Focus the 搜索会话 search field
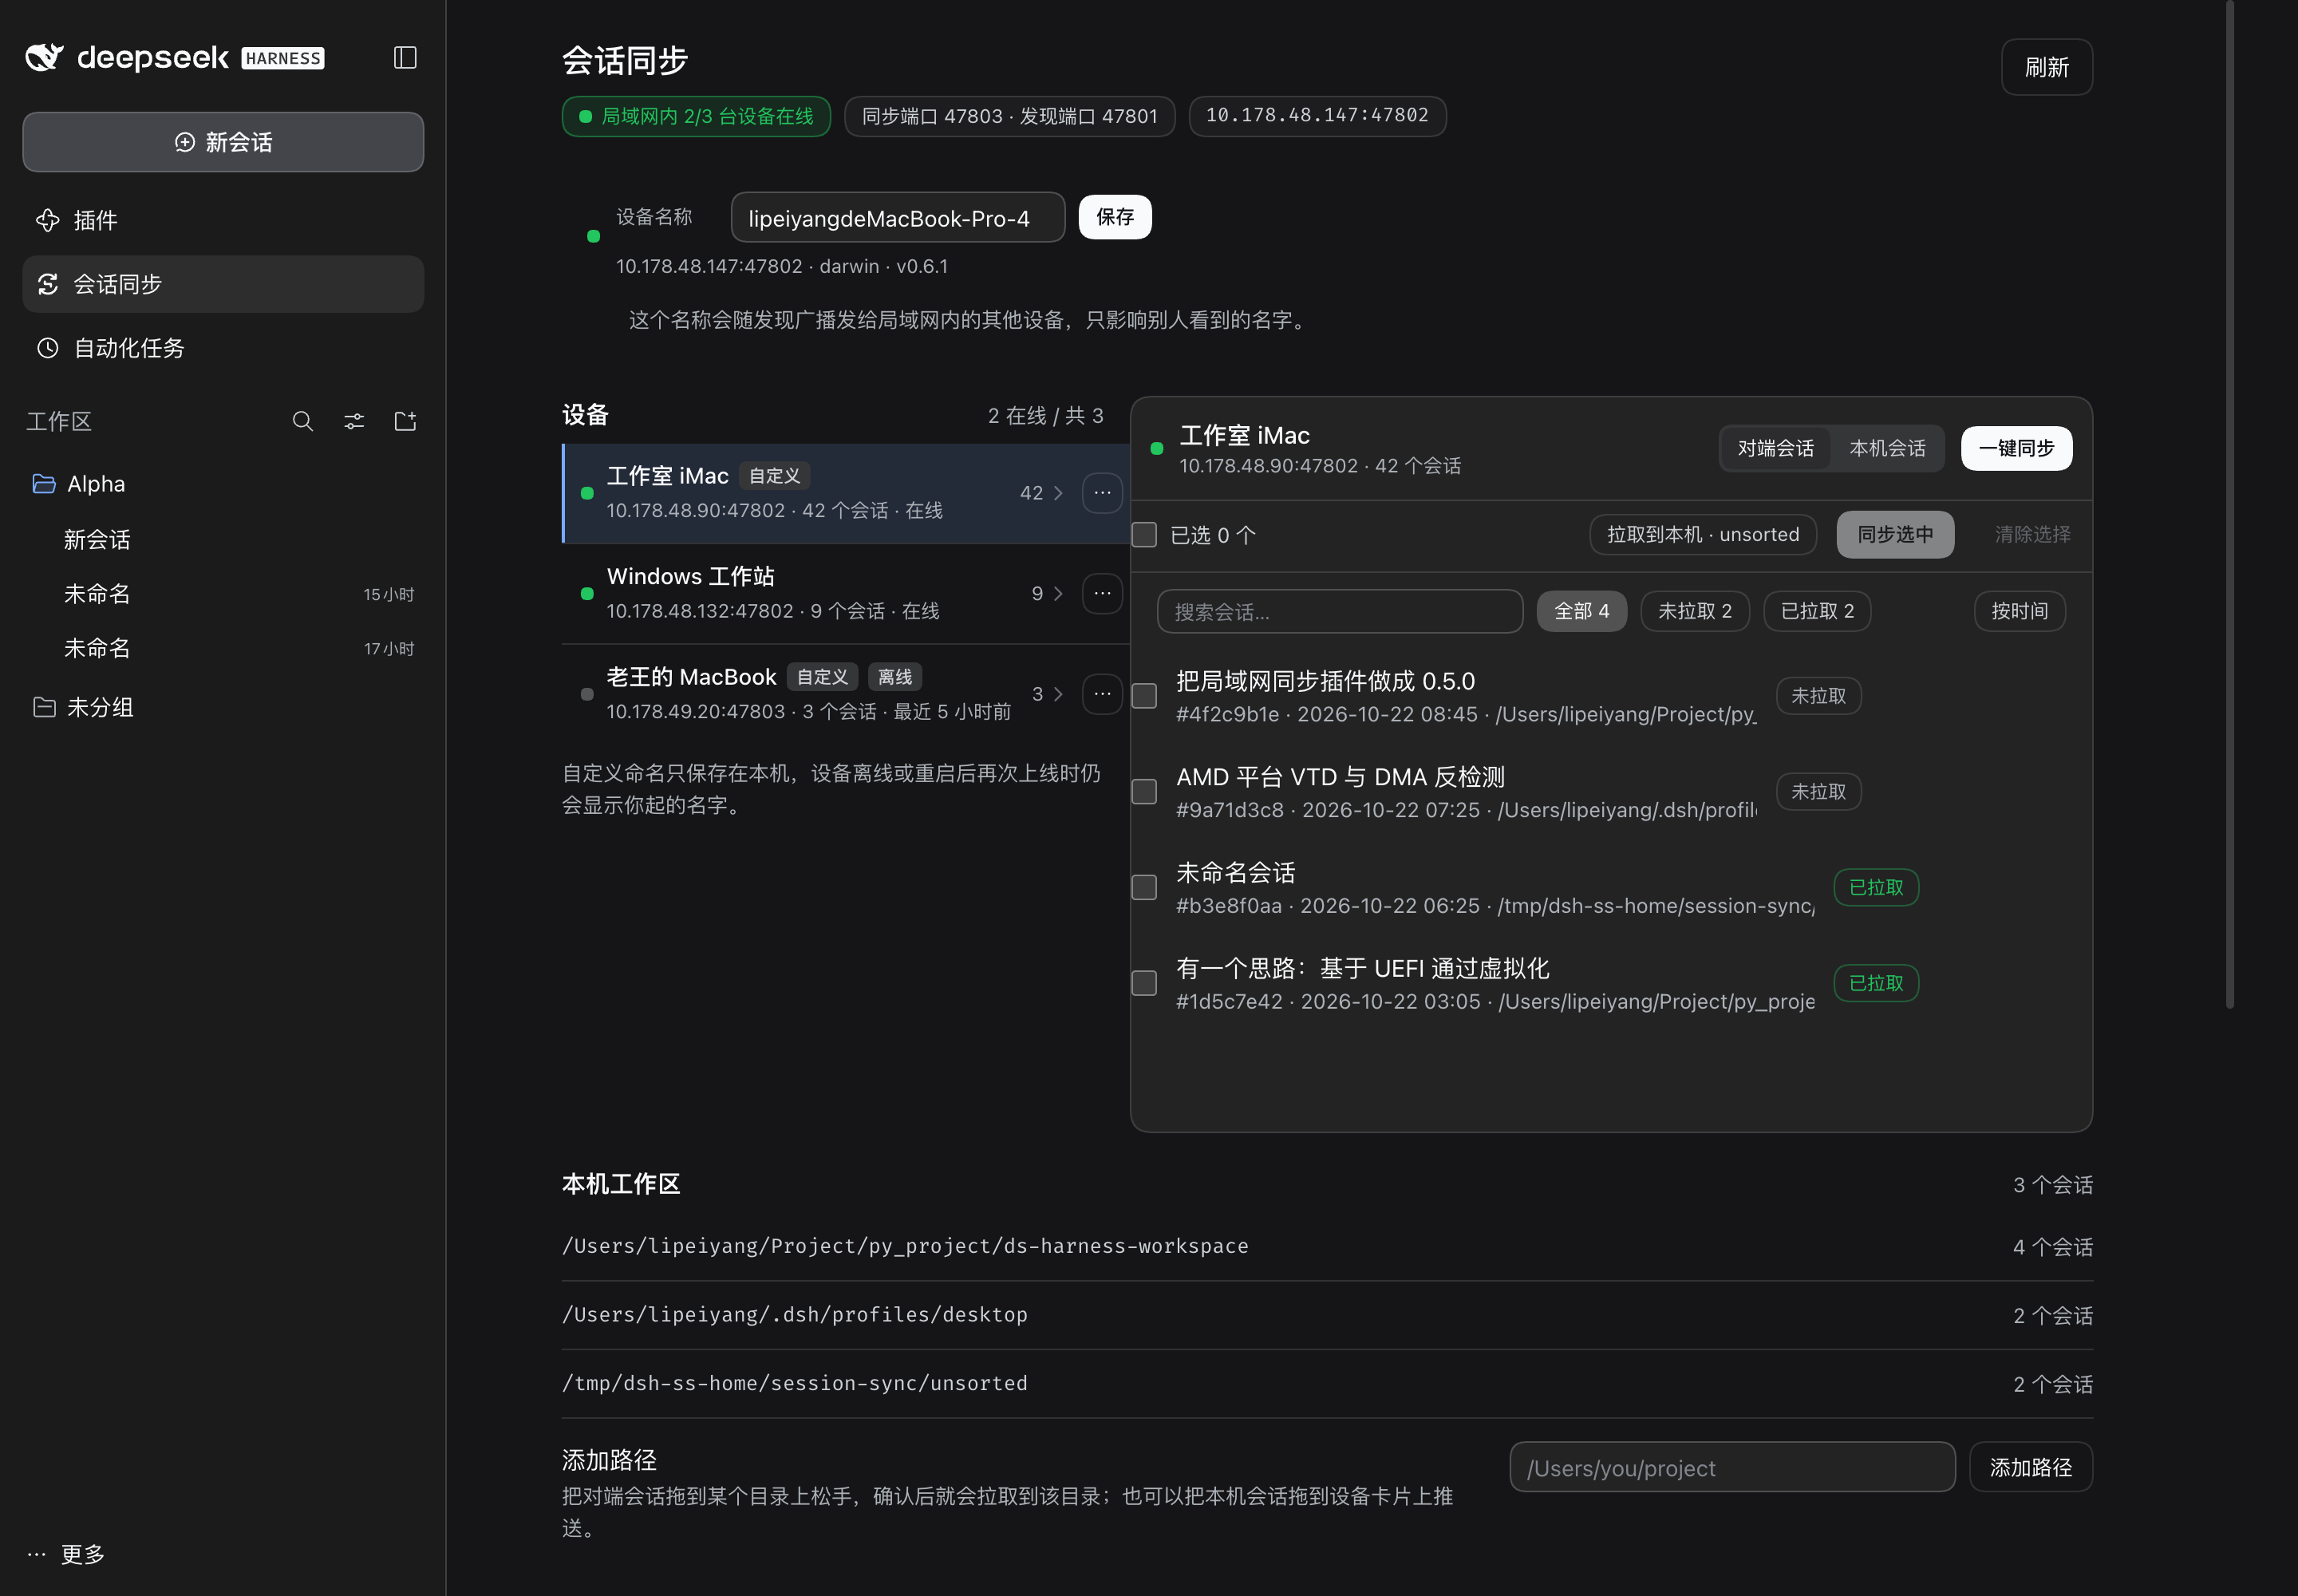 pos(1340,611)
